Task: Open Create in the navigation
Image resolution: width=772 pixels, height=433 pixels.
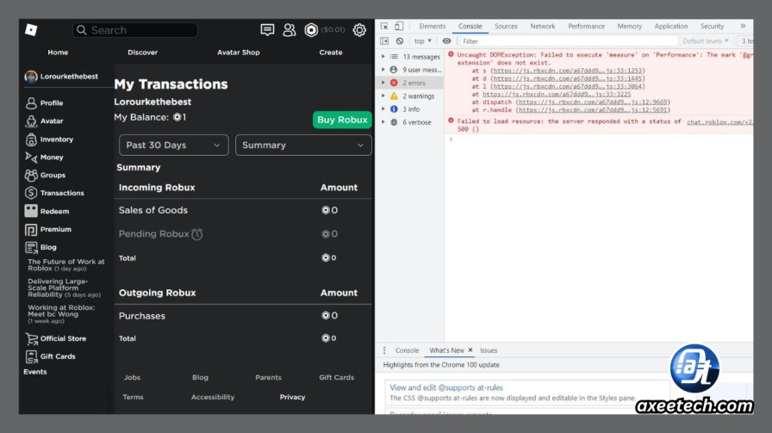Action: [x=330, y=53]
